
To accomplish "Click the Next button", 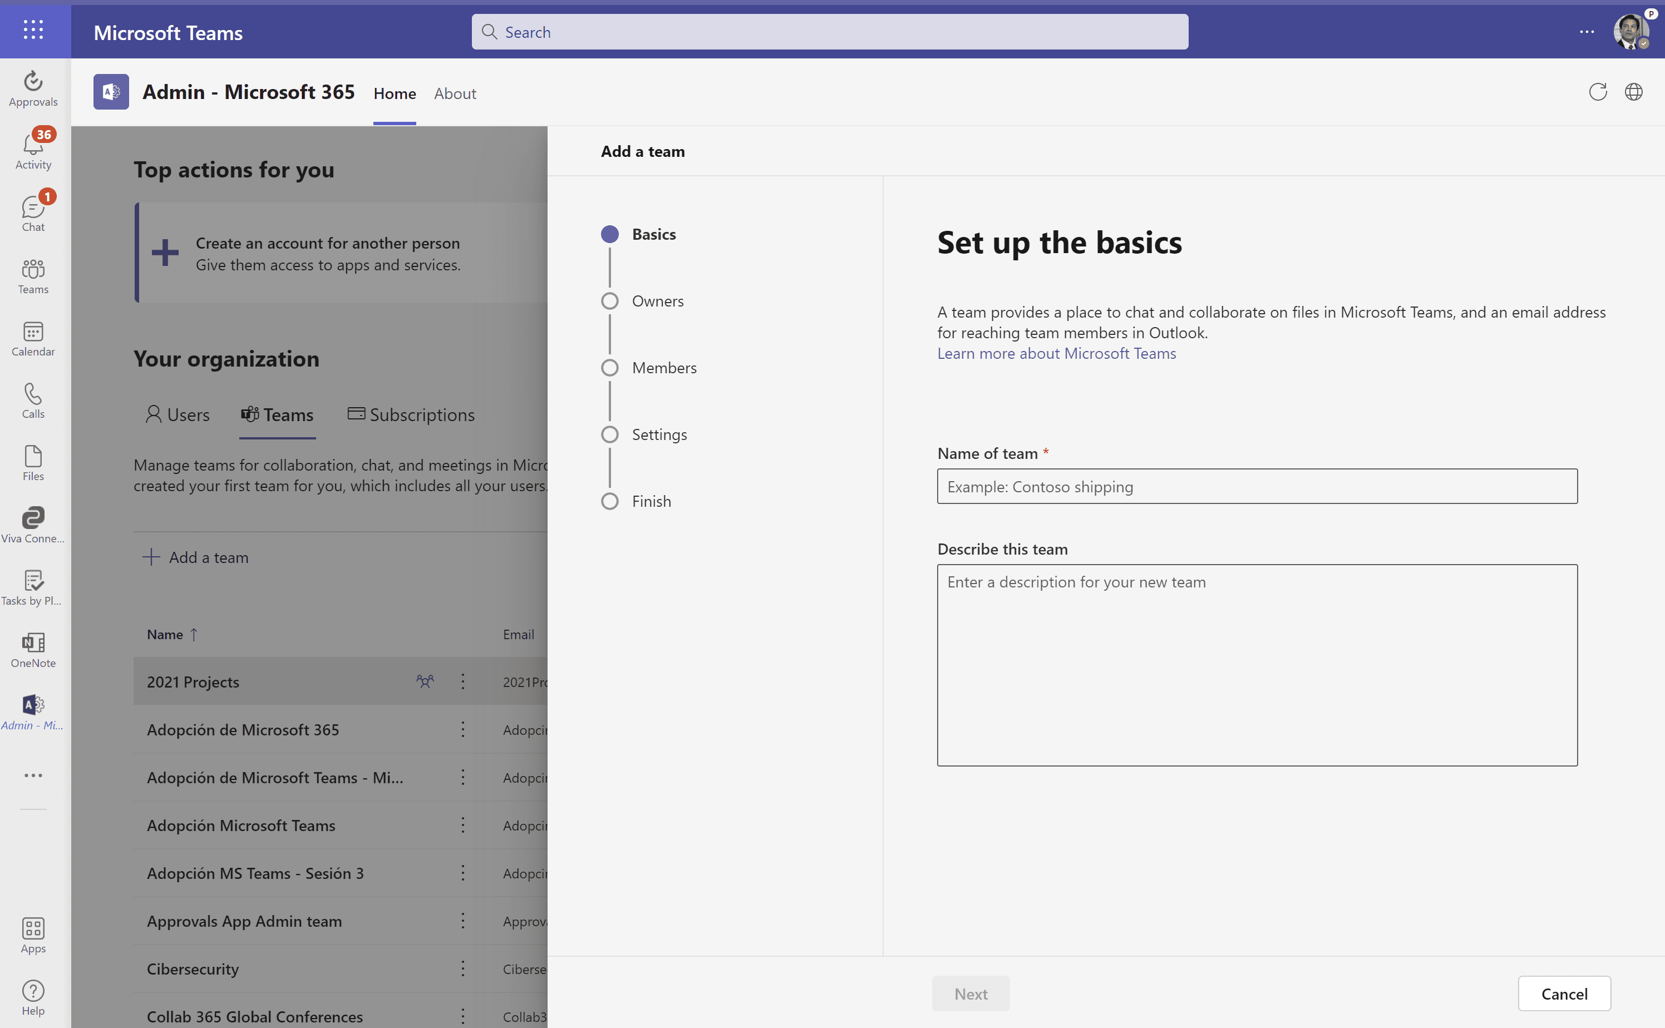I will [x=971, y=994].
